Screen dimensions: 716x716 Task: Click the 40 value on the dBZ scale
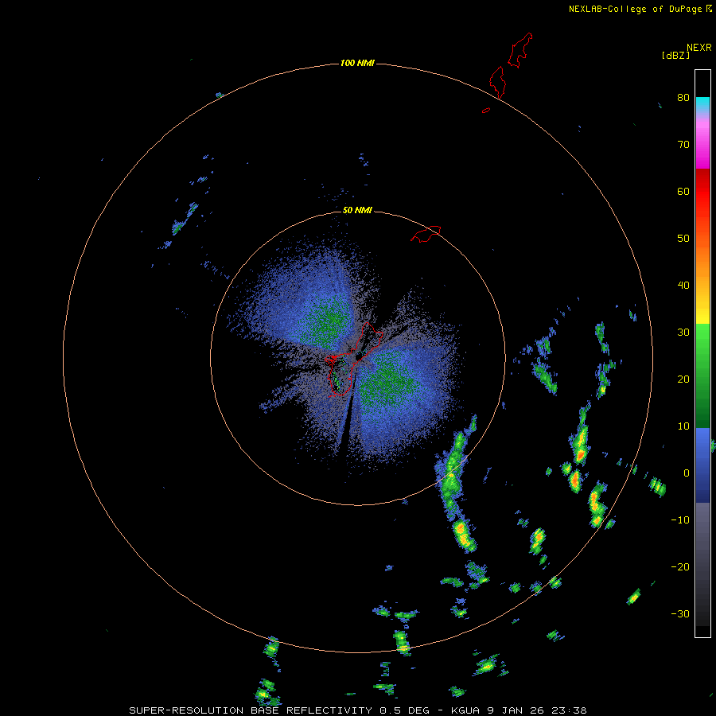click(683, 286)
